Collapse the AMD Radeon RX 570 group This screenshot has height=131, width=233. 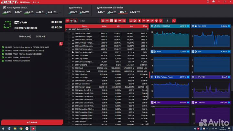(67, 29)
